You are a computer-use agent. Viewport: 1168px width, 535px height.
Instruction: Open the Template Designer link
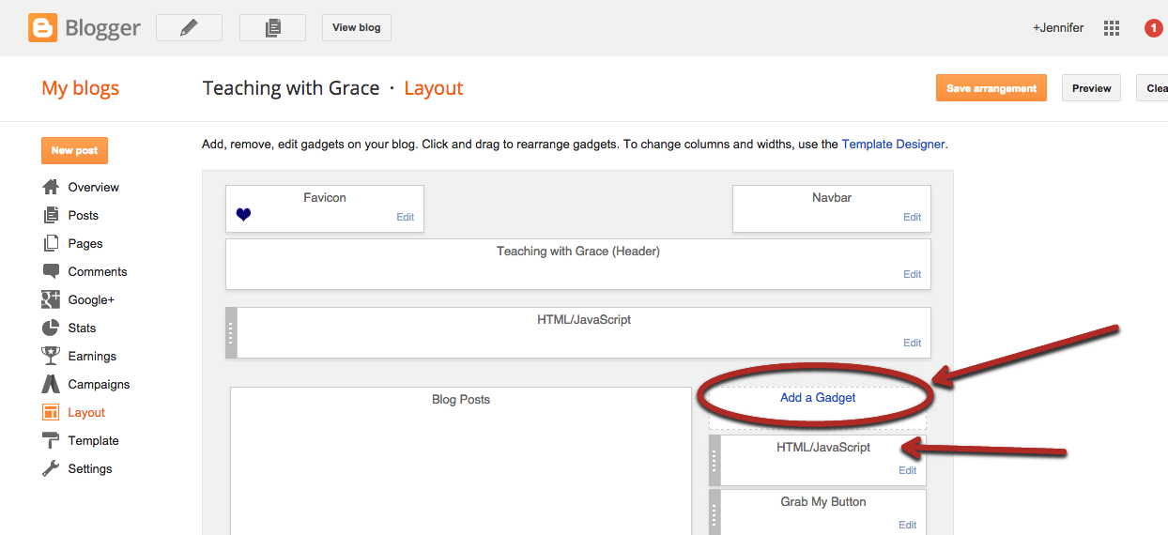[x=893, y=145]
